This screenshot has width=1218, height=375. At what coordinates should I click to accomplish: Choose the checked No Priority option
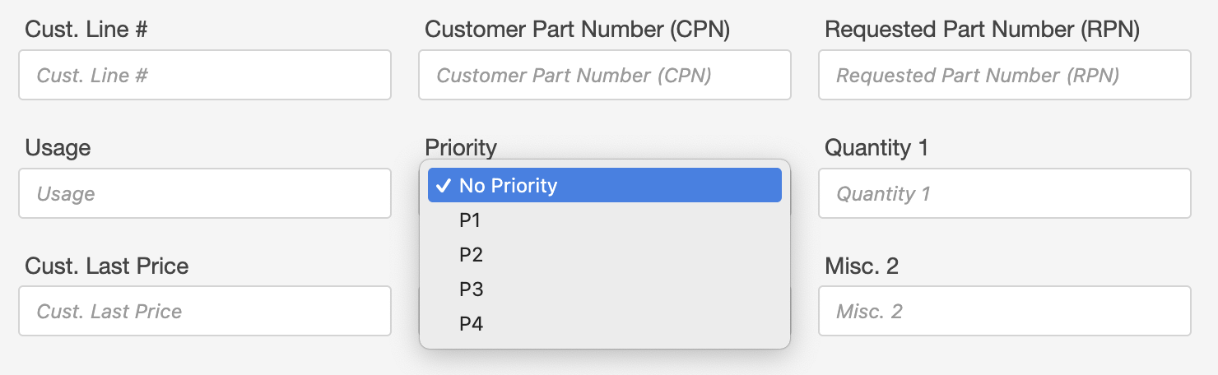[604, 186]
